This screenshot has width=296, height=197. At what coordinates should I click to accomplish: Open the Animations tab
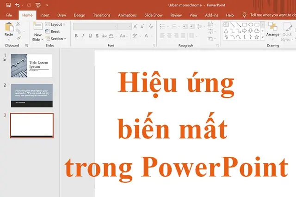127,15
